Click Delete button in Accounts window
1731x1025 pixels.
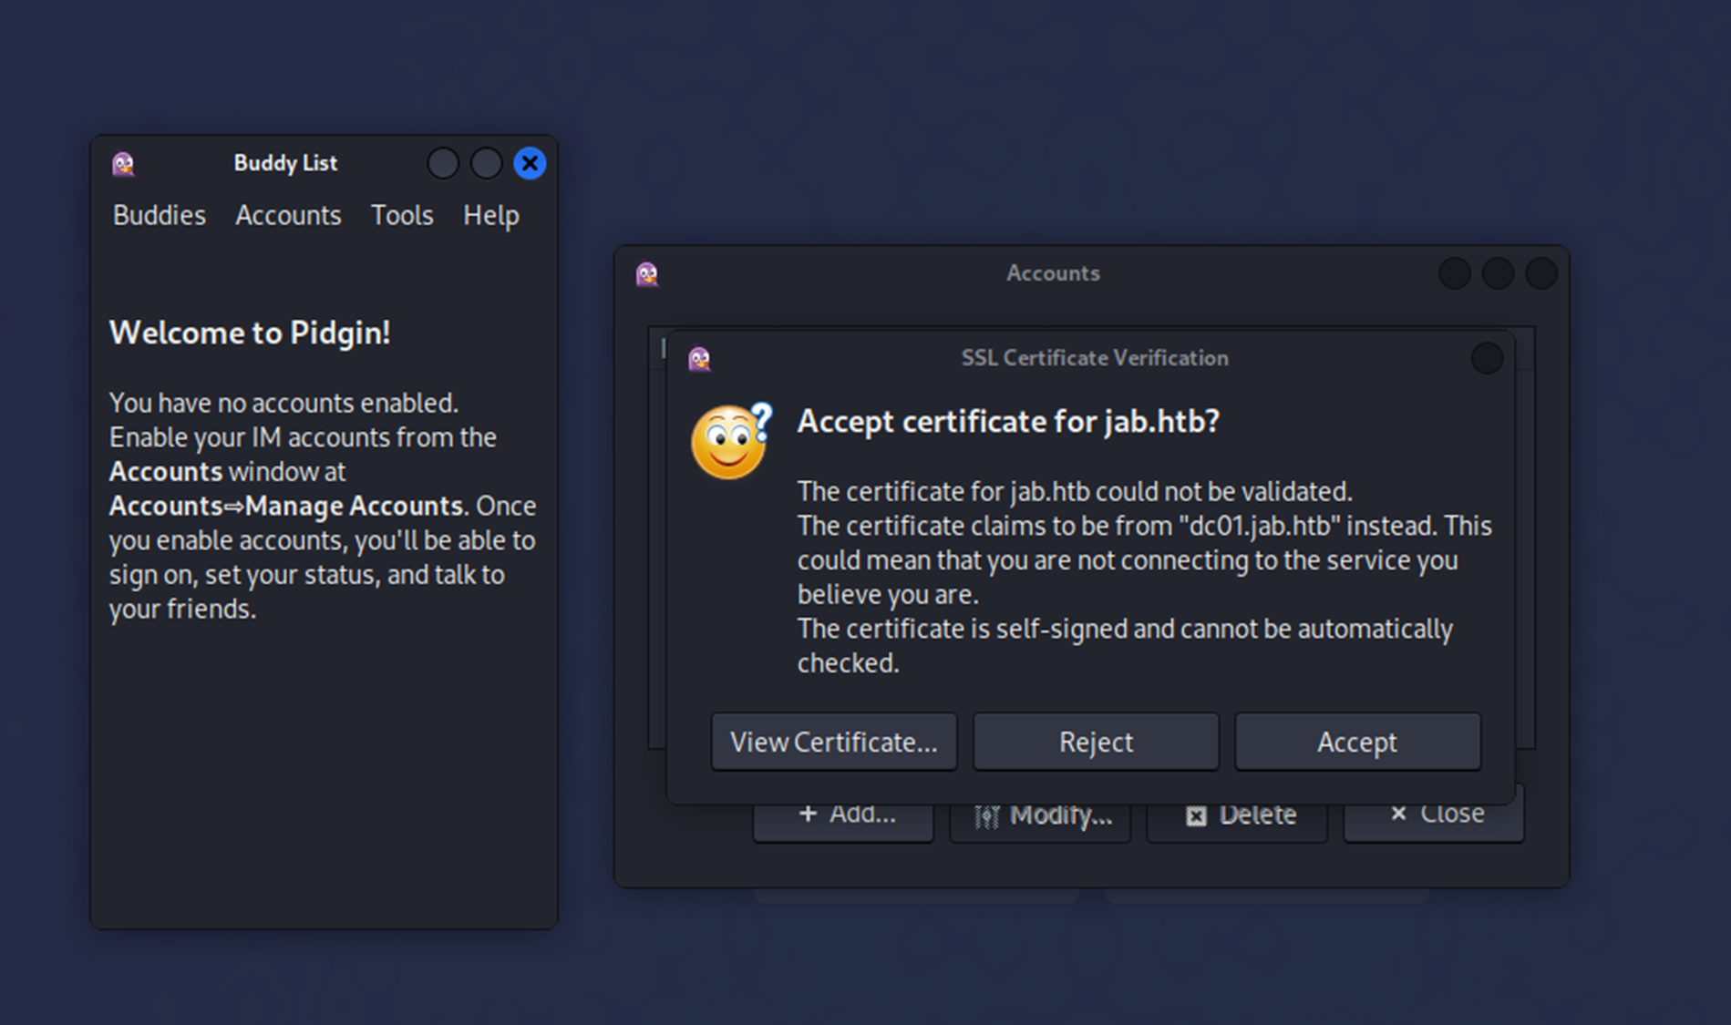click(1237, 819)
